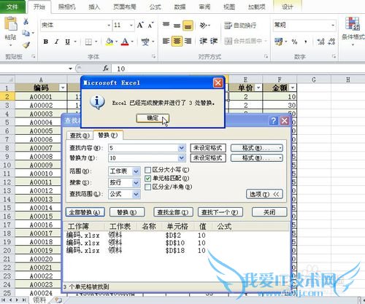Click the text orientation icon
Image resolution: width=365 pixels, height=304 pixels.
[204, 25]
